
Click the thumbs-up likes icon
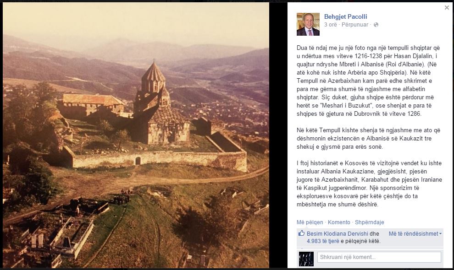(301, 233)
